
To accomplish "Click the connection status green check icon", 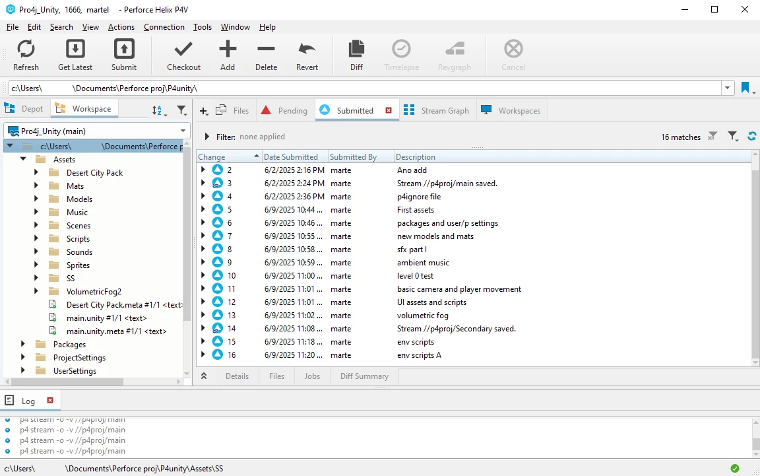I will pos(735,468).
